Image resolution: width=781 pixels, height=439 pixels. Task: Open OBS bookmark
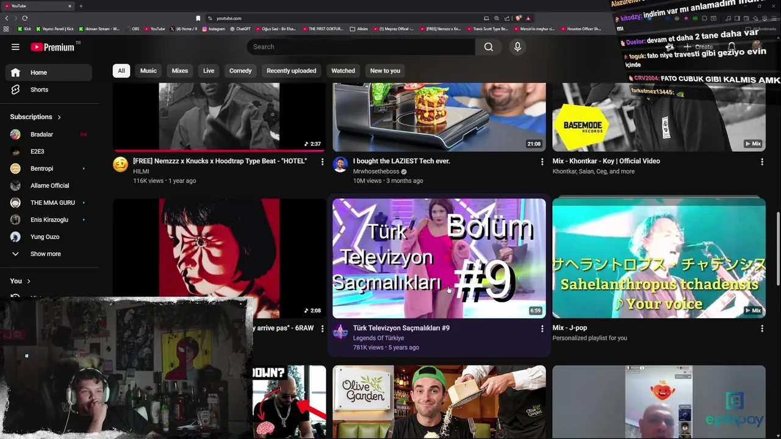pyautogui.click(x=132, y=29)
